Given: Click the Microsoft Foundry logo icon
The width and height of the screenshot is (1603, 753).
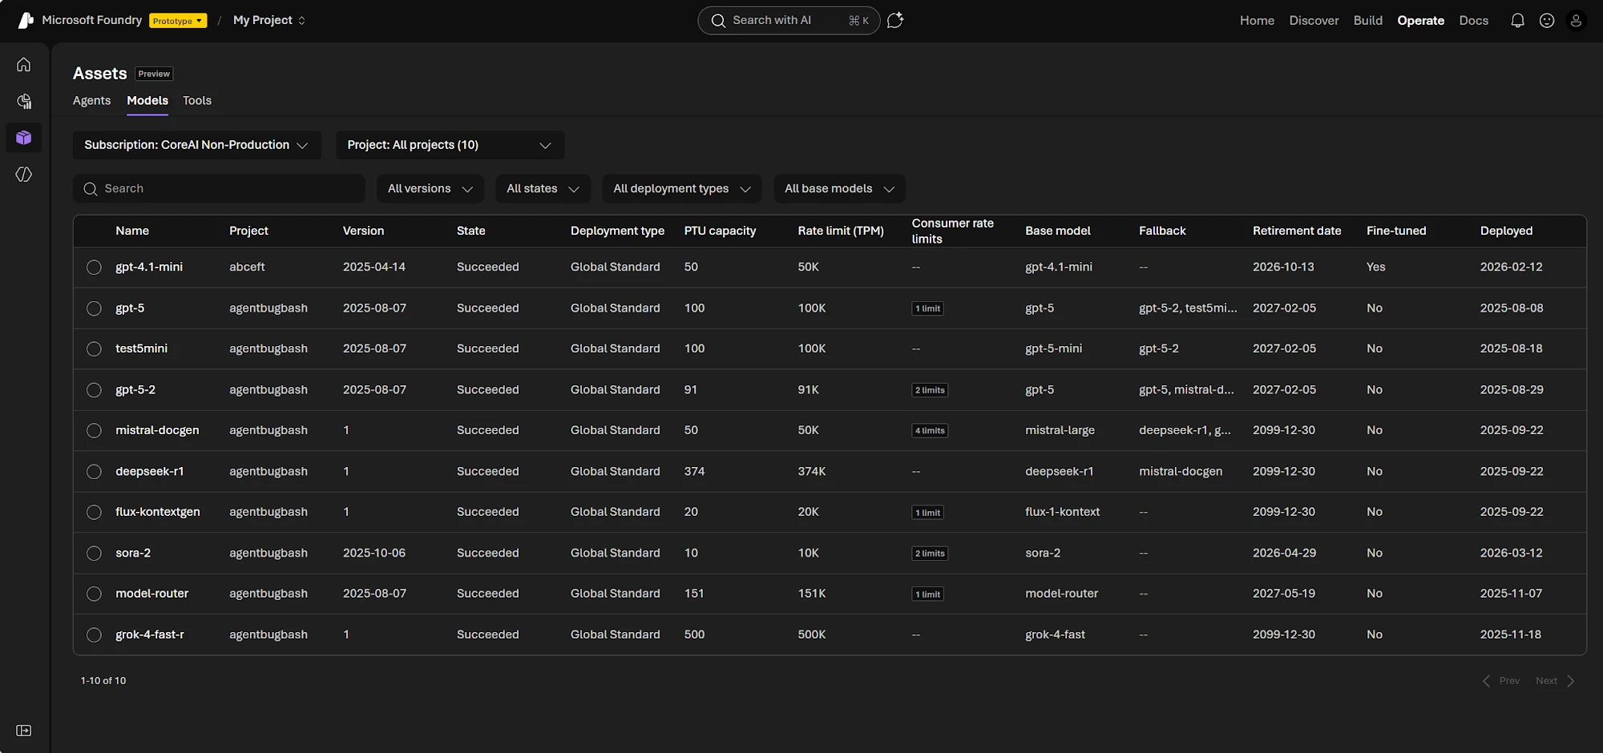Looking at the screenshot, I should tap(26, 20).
